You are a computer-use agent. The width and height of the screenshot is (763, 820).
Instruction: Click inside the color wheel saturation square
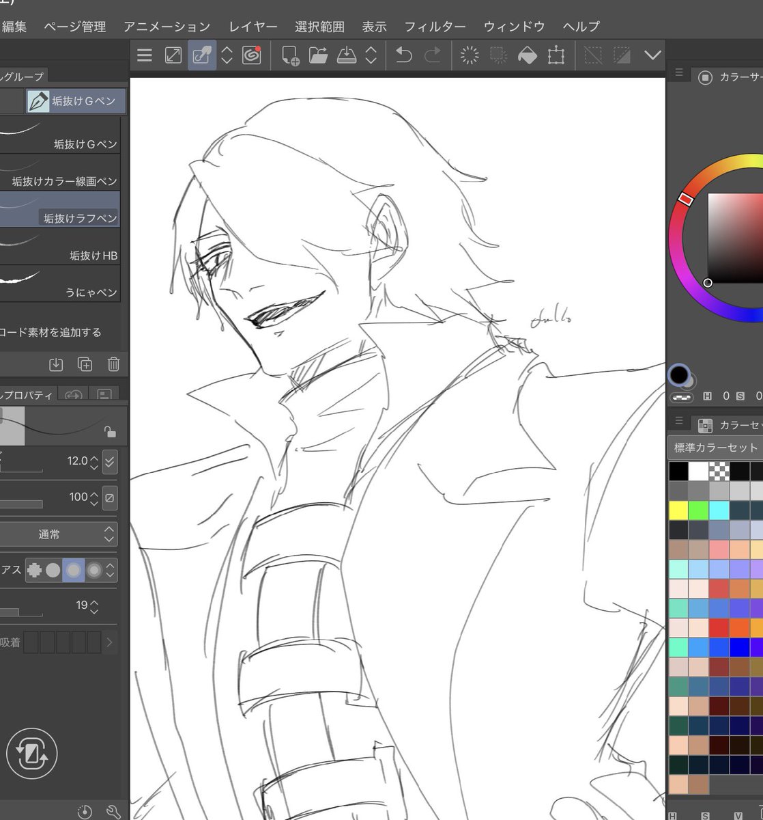[x=734, y=237]
